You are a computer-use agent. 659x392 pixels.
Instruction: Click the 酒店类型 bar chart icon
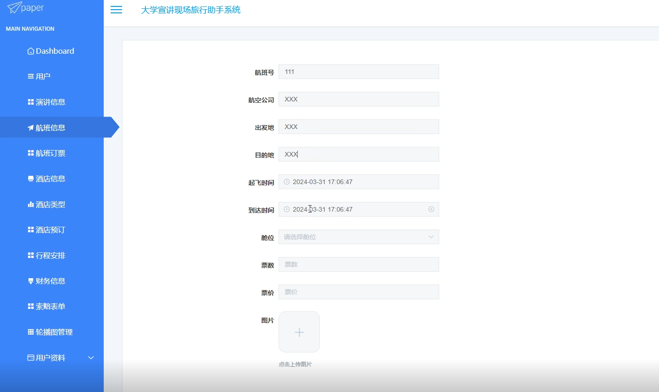point(31,204)
